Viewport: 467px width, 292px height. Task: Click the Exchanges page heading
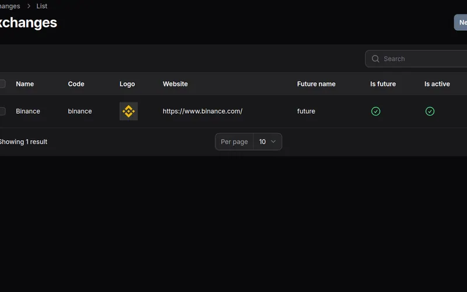[x=28, y=23]
